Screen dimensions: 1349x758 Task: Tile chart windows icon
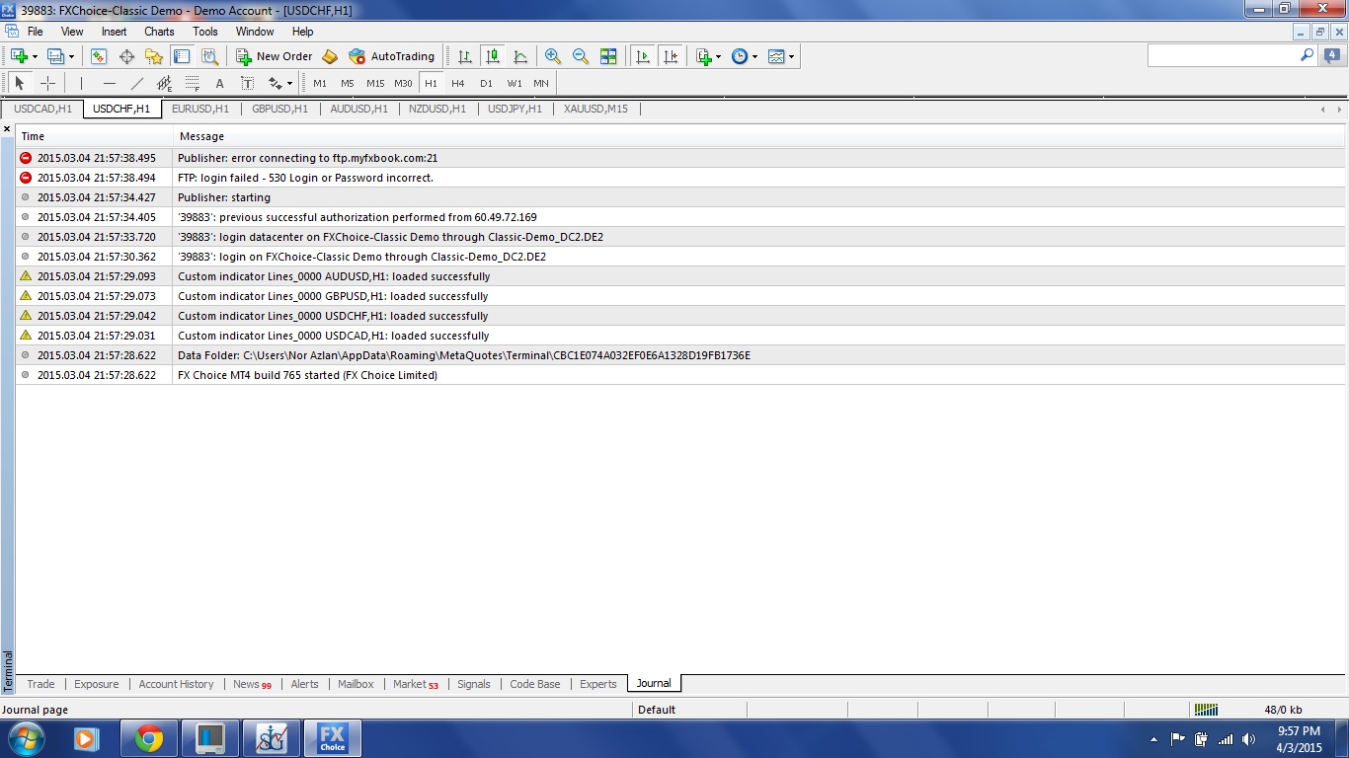(x=608, y=56)
